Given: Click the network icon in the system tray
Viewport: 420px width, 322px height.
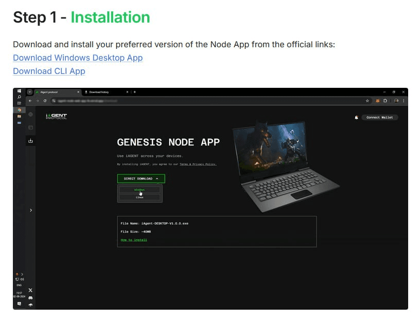Looking at the screenshot, I should tap(17, 279).
